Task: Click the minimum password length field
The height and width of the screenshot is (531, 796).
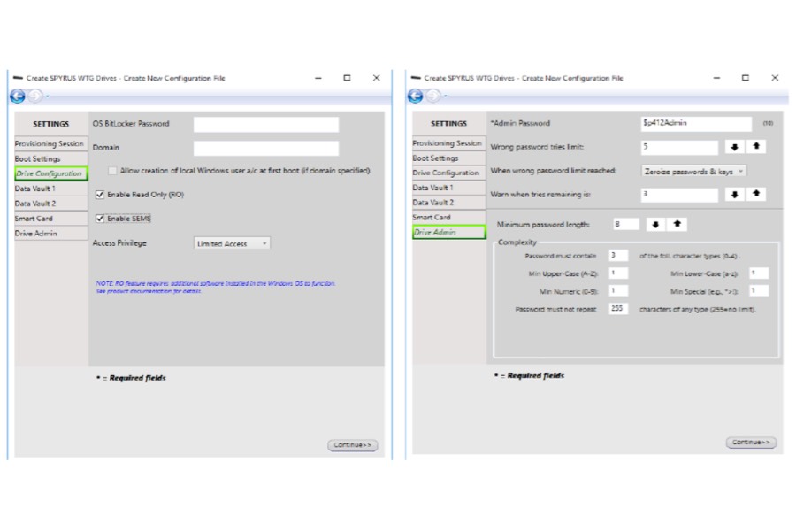Action: pos(626,224)
